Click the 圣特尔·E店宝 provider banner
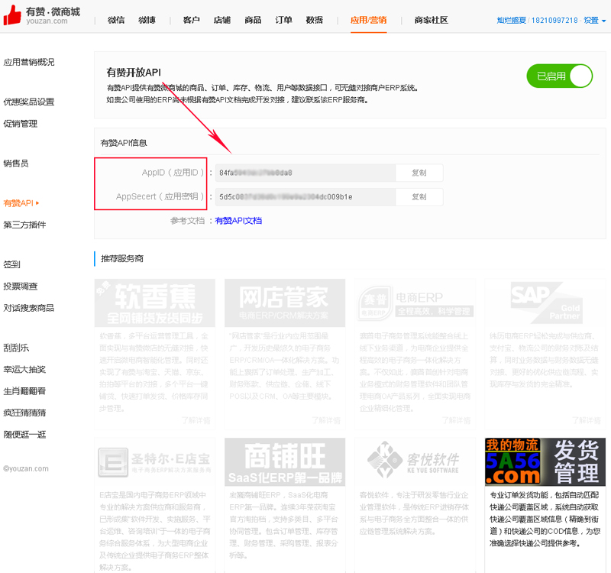Screen dimensions: 611x573 155,462
